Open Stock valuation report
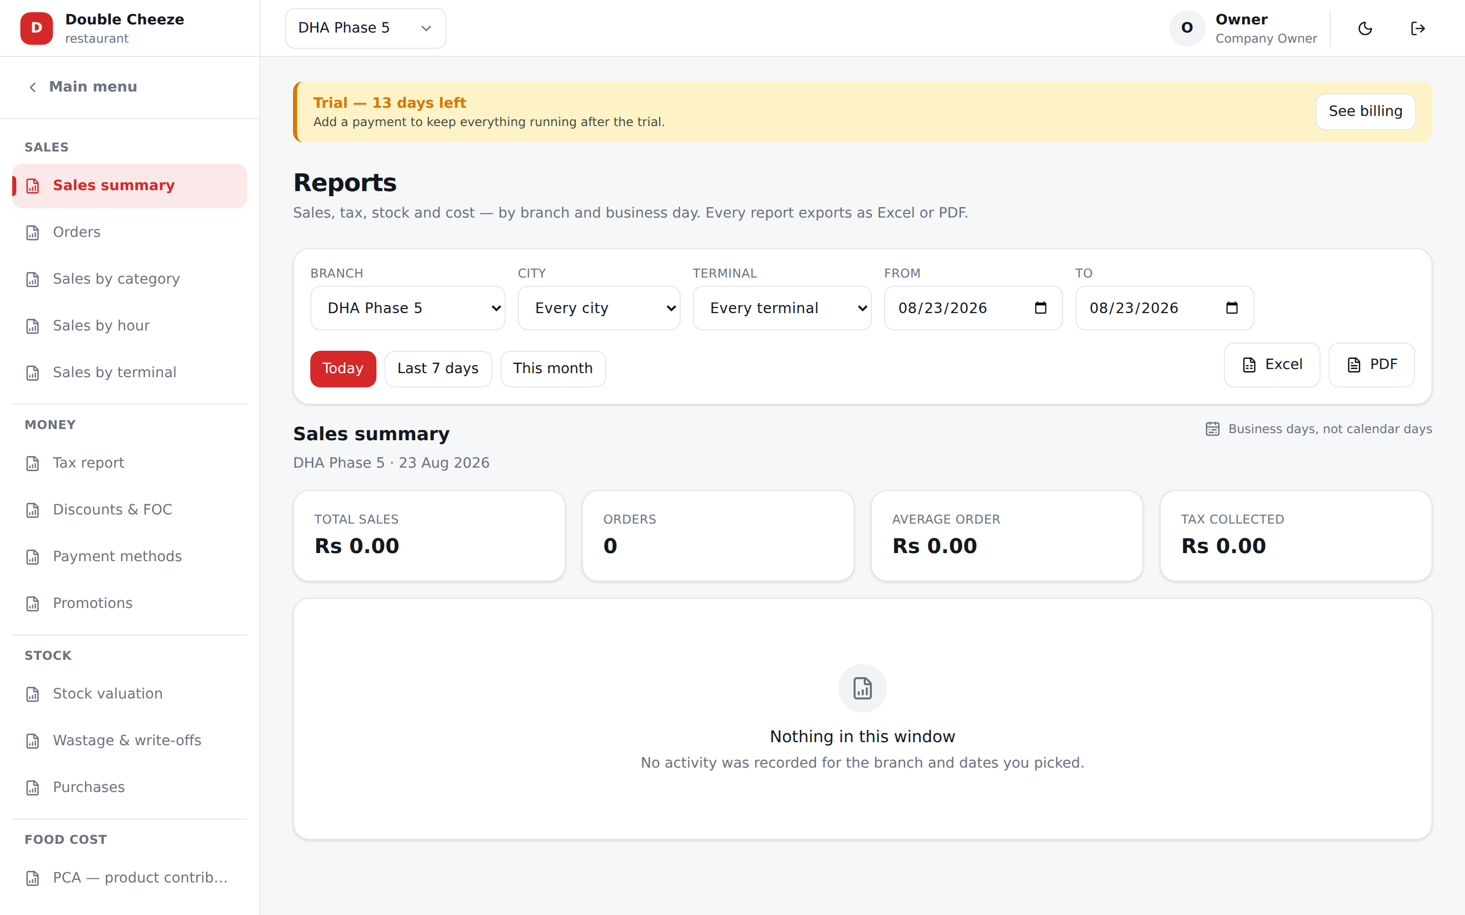 coord(130,694)
